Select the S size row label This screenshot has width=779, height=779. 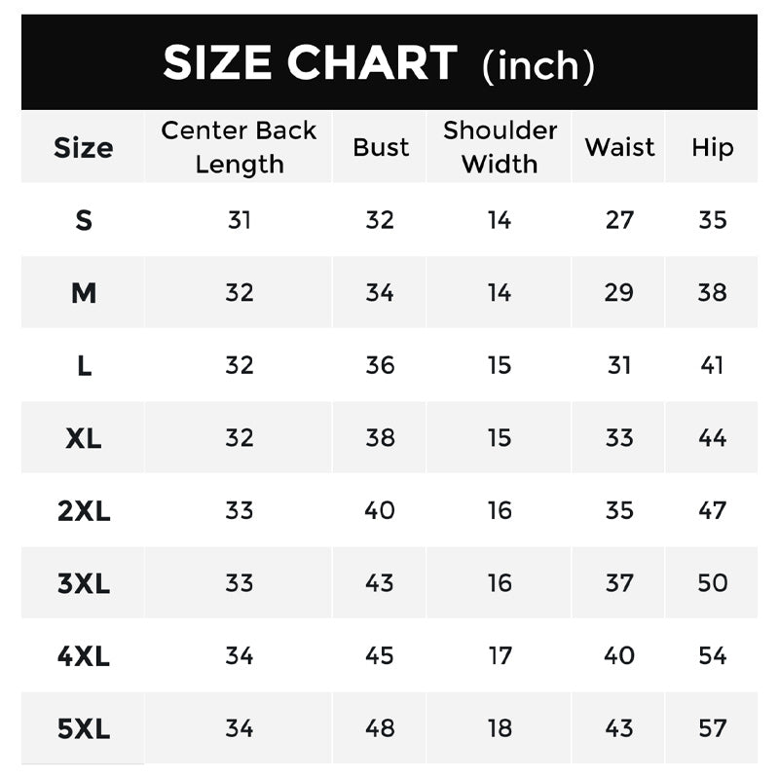coord(84,220)
